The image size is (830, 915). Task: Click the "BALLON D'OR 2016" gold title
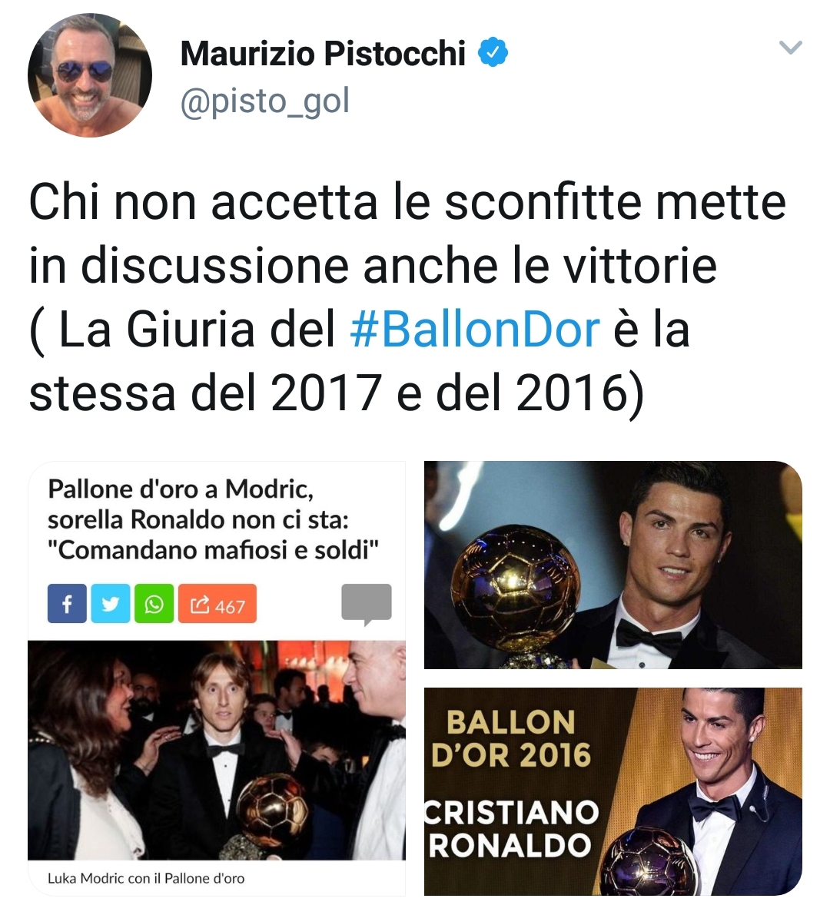point(512,739)
